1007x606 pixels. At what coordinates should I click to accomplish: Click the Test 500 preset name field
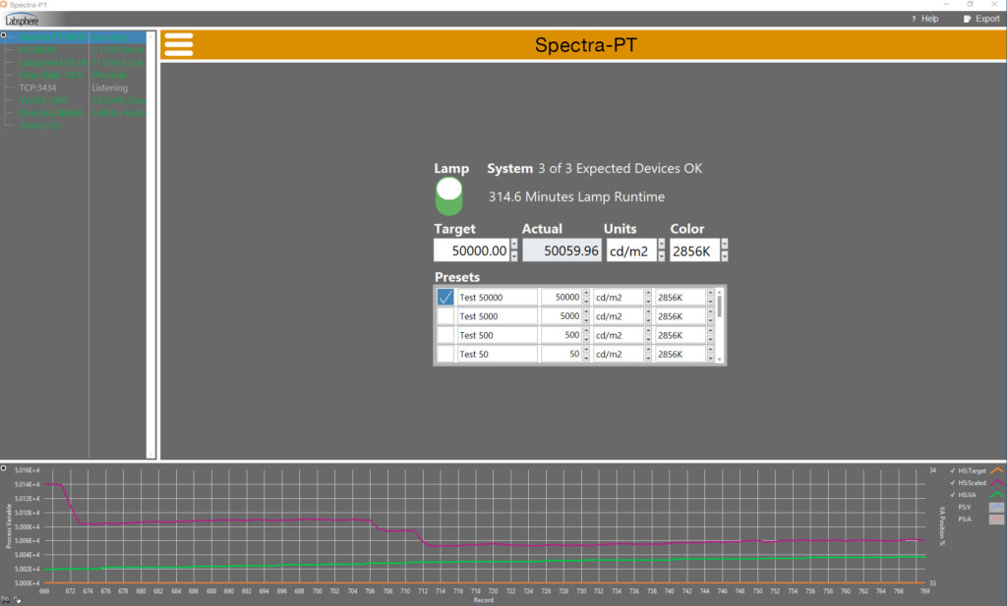point(497,335)
